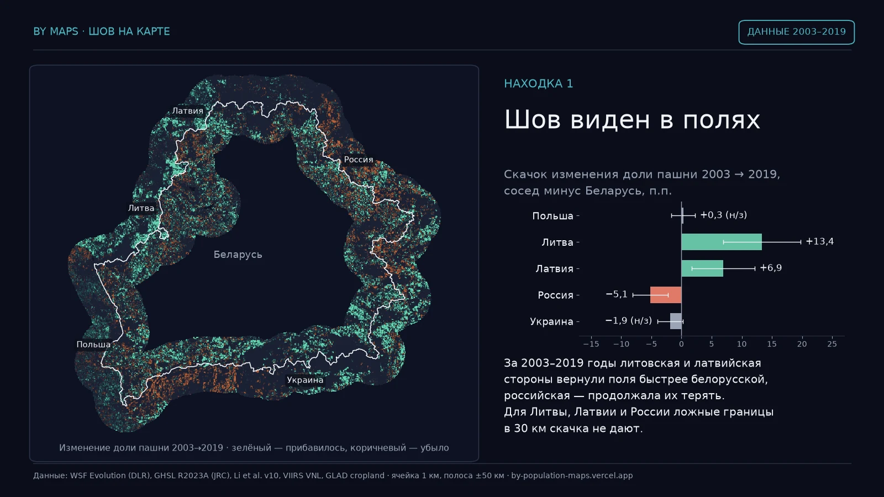Screen dimensions: 884x497
Task: Click the +6,9 value label
Action: (771, 268)
